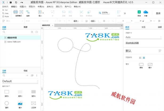
Task: Click the arrow style icon
Action: [x=113, y=21]
